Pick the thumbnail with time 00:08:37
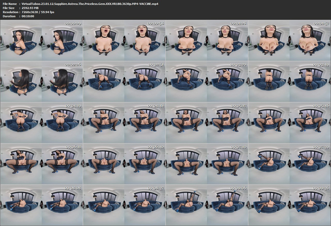This screenshot has width=331, height=226. (x=124, y=205)
